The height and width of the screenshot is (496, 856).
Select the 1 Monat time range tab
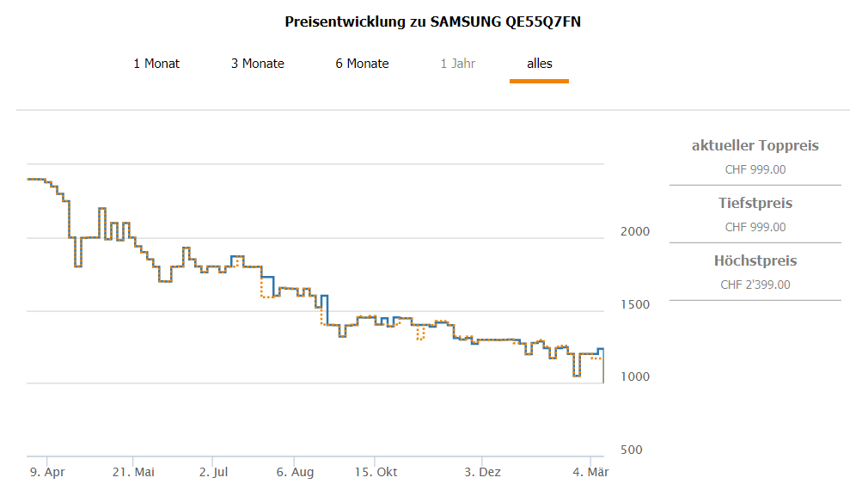(156, 64)
